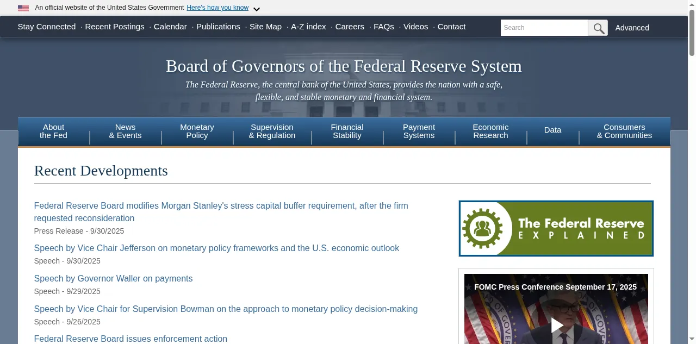The image size is (696, 344).
Task: Open the Economic Research menu
Action: (490, 131)
